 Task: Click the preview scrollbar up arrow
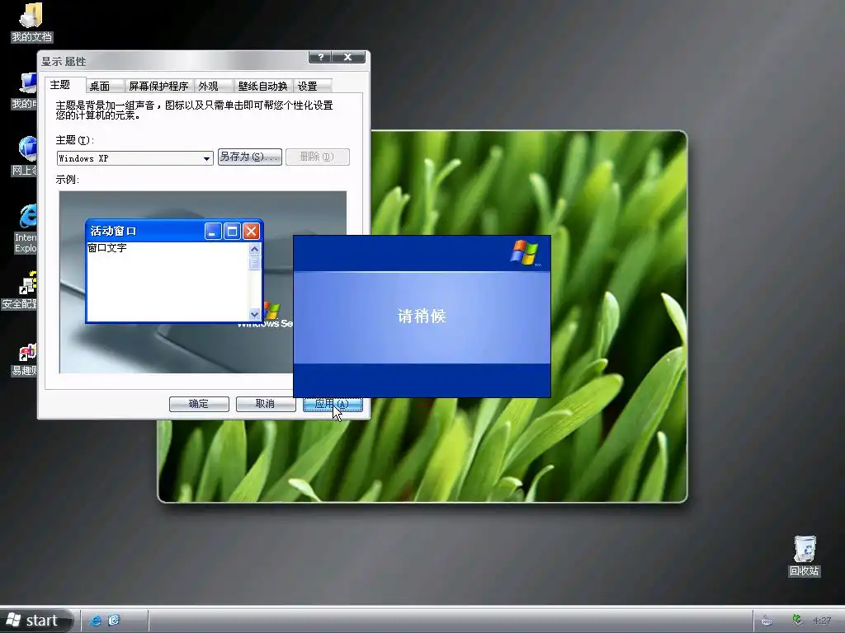(254, 249)
